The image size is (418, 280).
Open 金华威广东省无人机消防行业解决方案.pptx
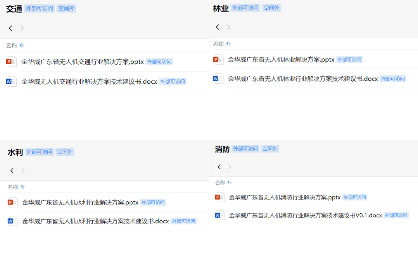pos(285,197)
